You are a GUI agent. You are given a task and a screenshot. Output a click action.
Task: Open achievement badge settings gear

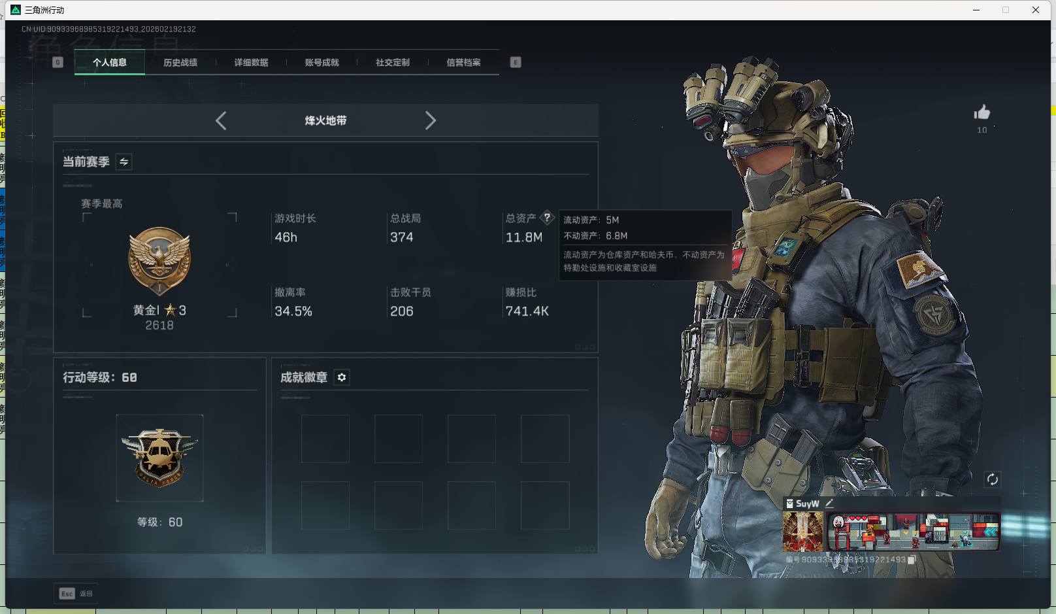(x=342, y=377)
